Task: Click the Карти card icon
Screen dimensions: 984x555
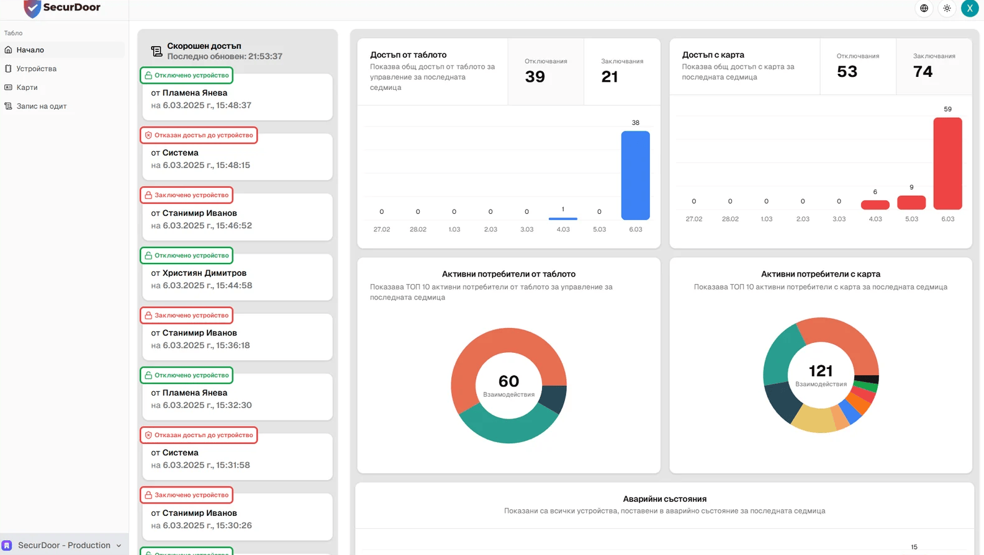Action: [x=8, y=87]
